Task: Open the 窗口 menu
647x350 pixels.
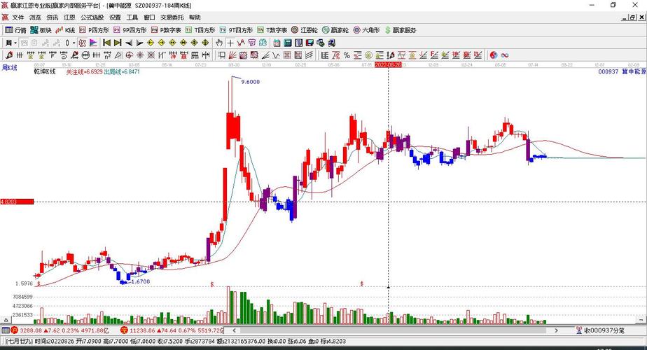Action: (149, 17)
